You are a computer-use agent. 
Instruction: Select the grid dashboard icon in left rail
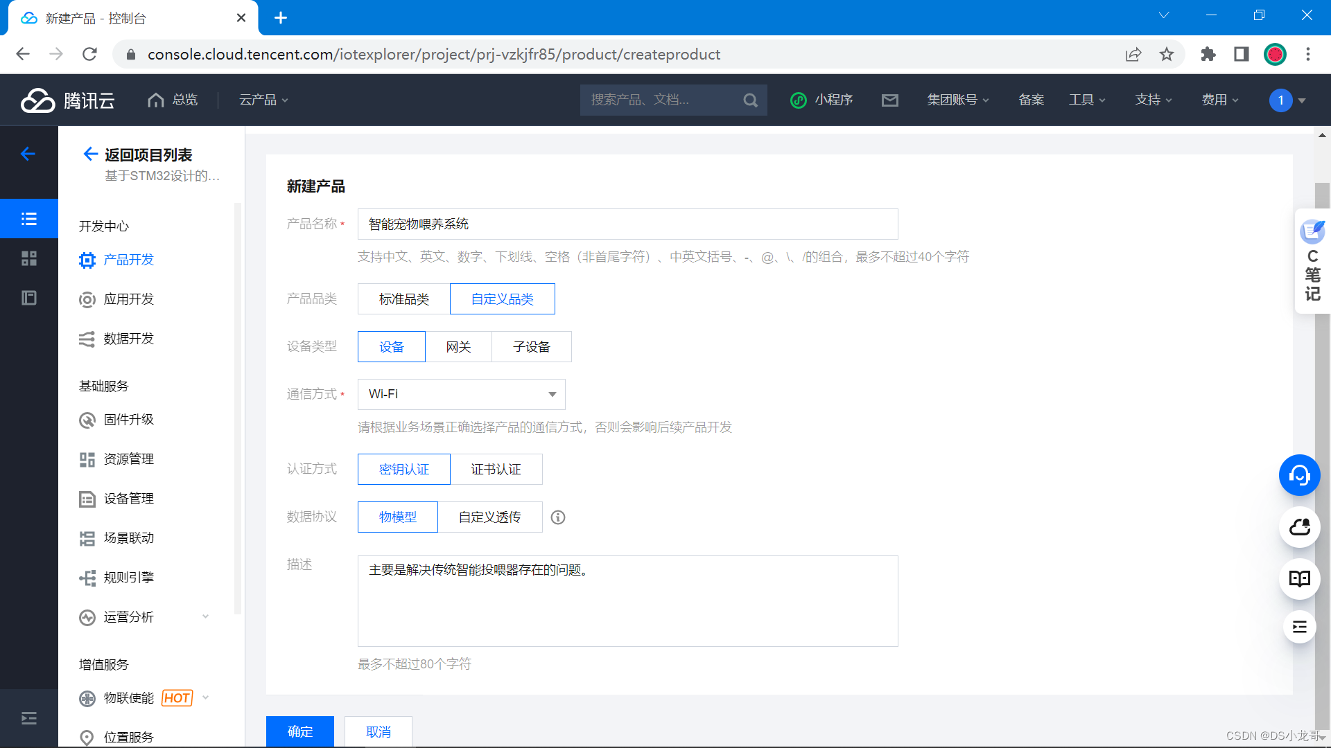pyautogui.click(x=29, y=258)
